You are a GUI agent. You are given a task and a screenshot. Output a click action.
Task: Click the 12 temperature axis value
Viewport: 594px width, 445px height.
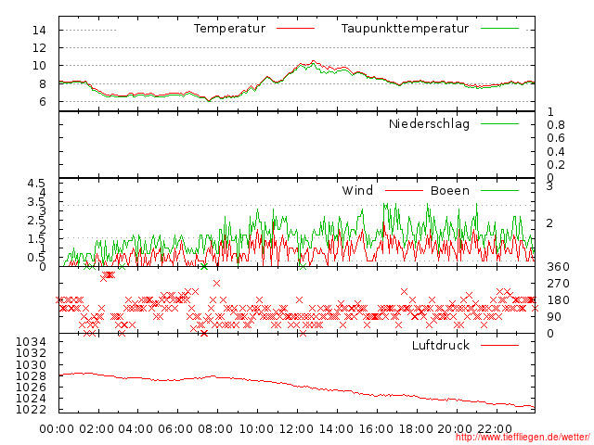(39, 47)
